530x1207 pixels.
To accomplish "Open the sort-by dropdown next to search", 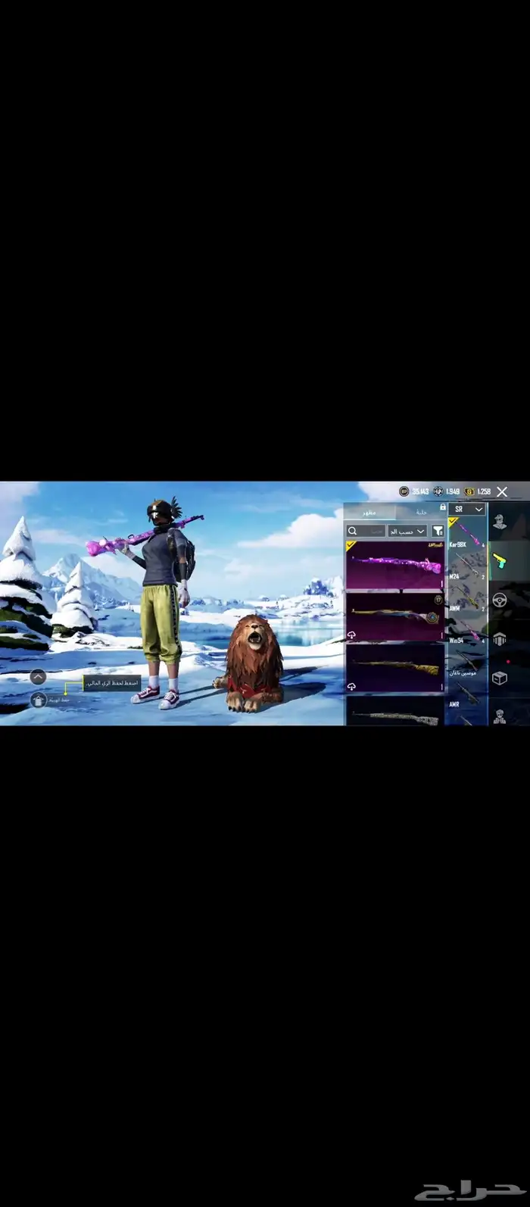I will [x=407, y=532].
